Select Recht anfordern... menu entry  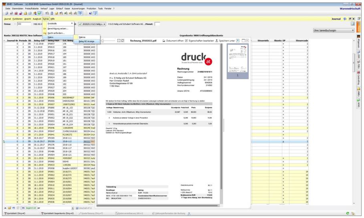(x=58, y=33)
